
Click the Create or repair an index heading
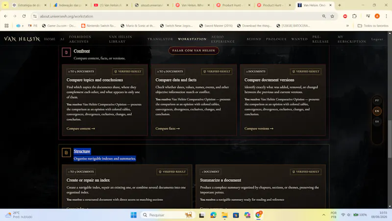(x=88, y=180)
